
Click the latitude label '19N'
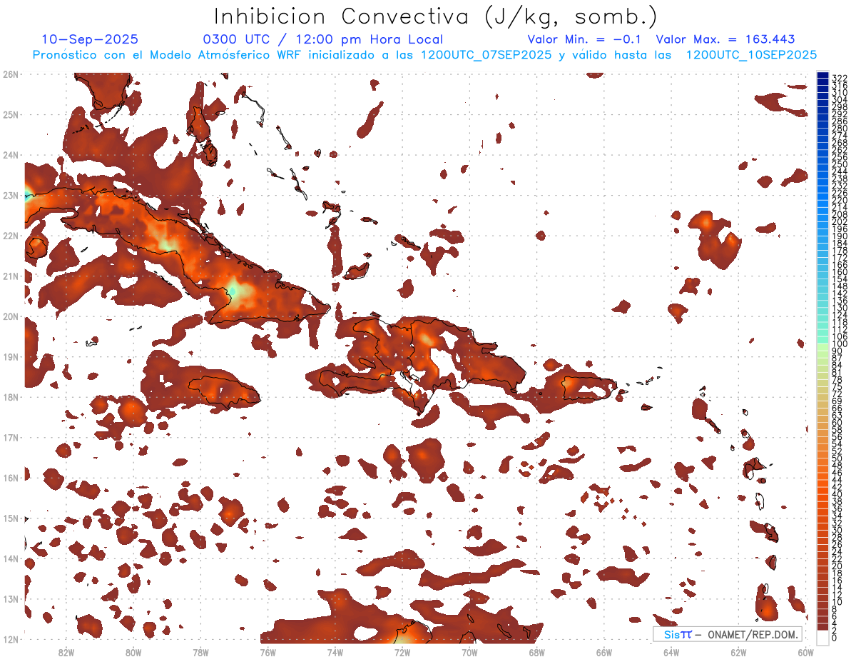[11, 356]
